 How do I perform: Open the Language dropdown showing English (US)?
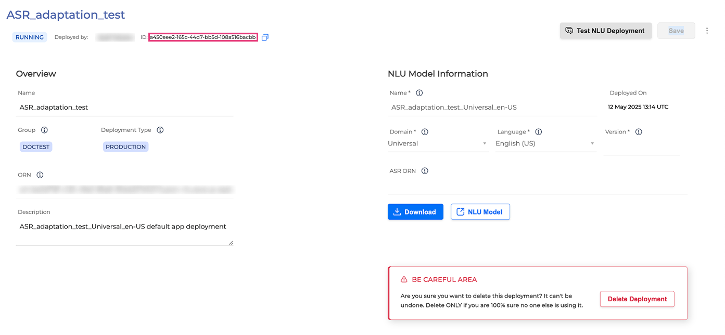click(x=544, y=144)
